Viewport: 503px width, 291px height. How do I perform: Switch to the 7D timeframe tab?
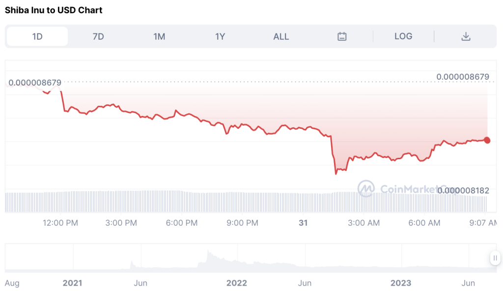tap(98, 36)
